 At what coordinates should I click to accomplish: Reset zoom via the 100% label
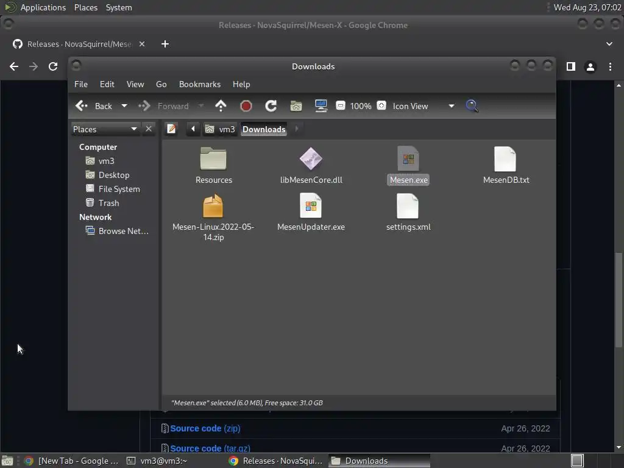tap(361, 106)
